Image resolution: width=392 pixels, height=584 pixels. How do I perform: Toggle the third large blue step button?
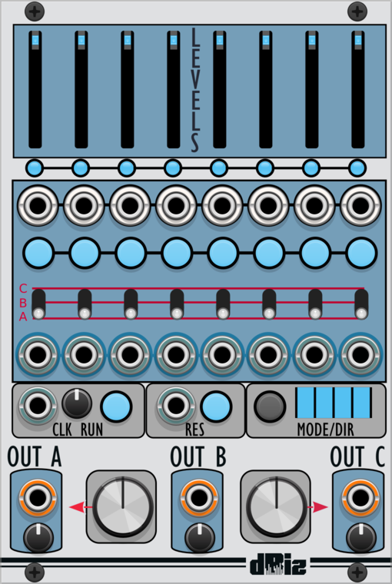coord(131,253)
